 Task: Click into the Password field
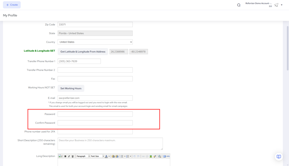point(95,114)
